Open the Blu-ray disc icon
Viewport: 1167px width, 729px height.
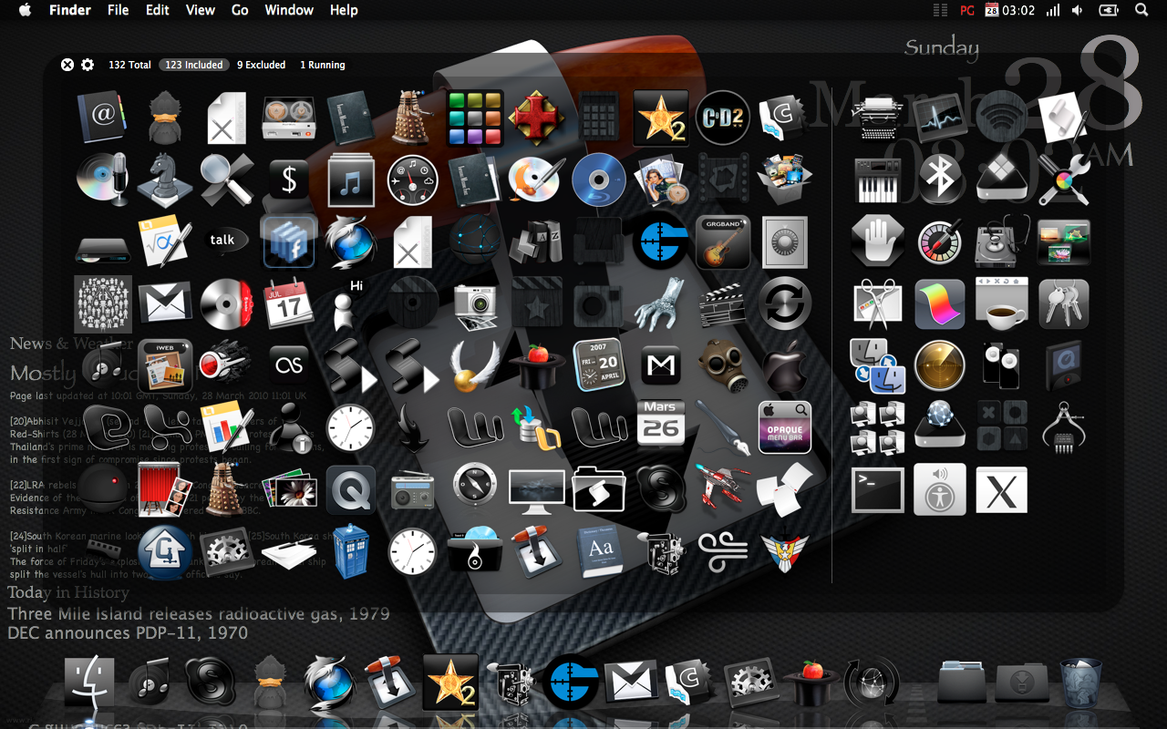(x=598, y=180)
